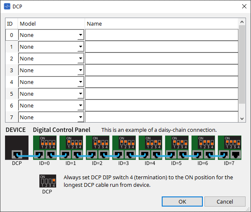Click the ID=6 control panel image

click(x=203, y=148)
